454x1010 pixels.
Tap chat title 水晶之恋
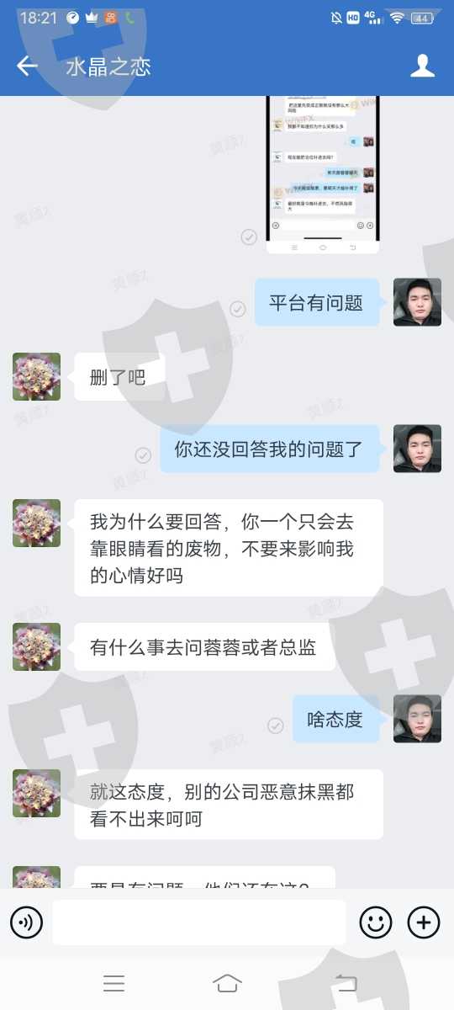(x=108, y=67)
